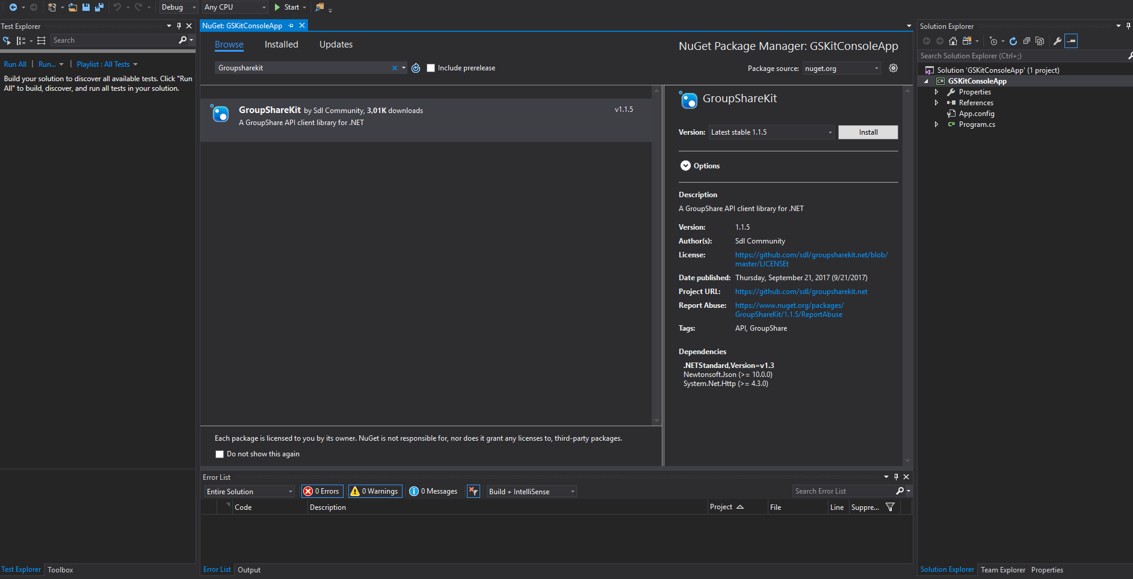Viewport: 1133px width, 579px height.
Task: Click the Search Error List field
Action: pos(845,491)
